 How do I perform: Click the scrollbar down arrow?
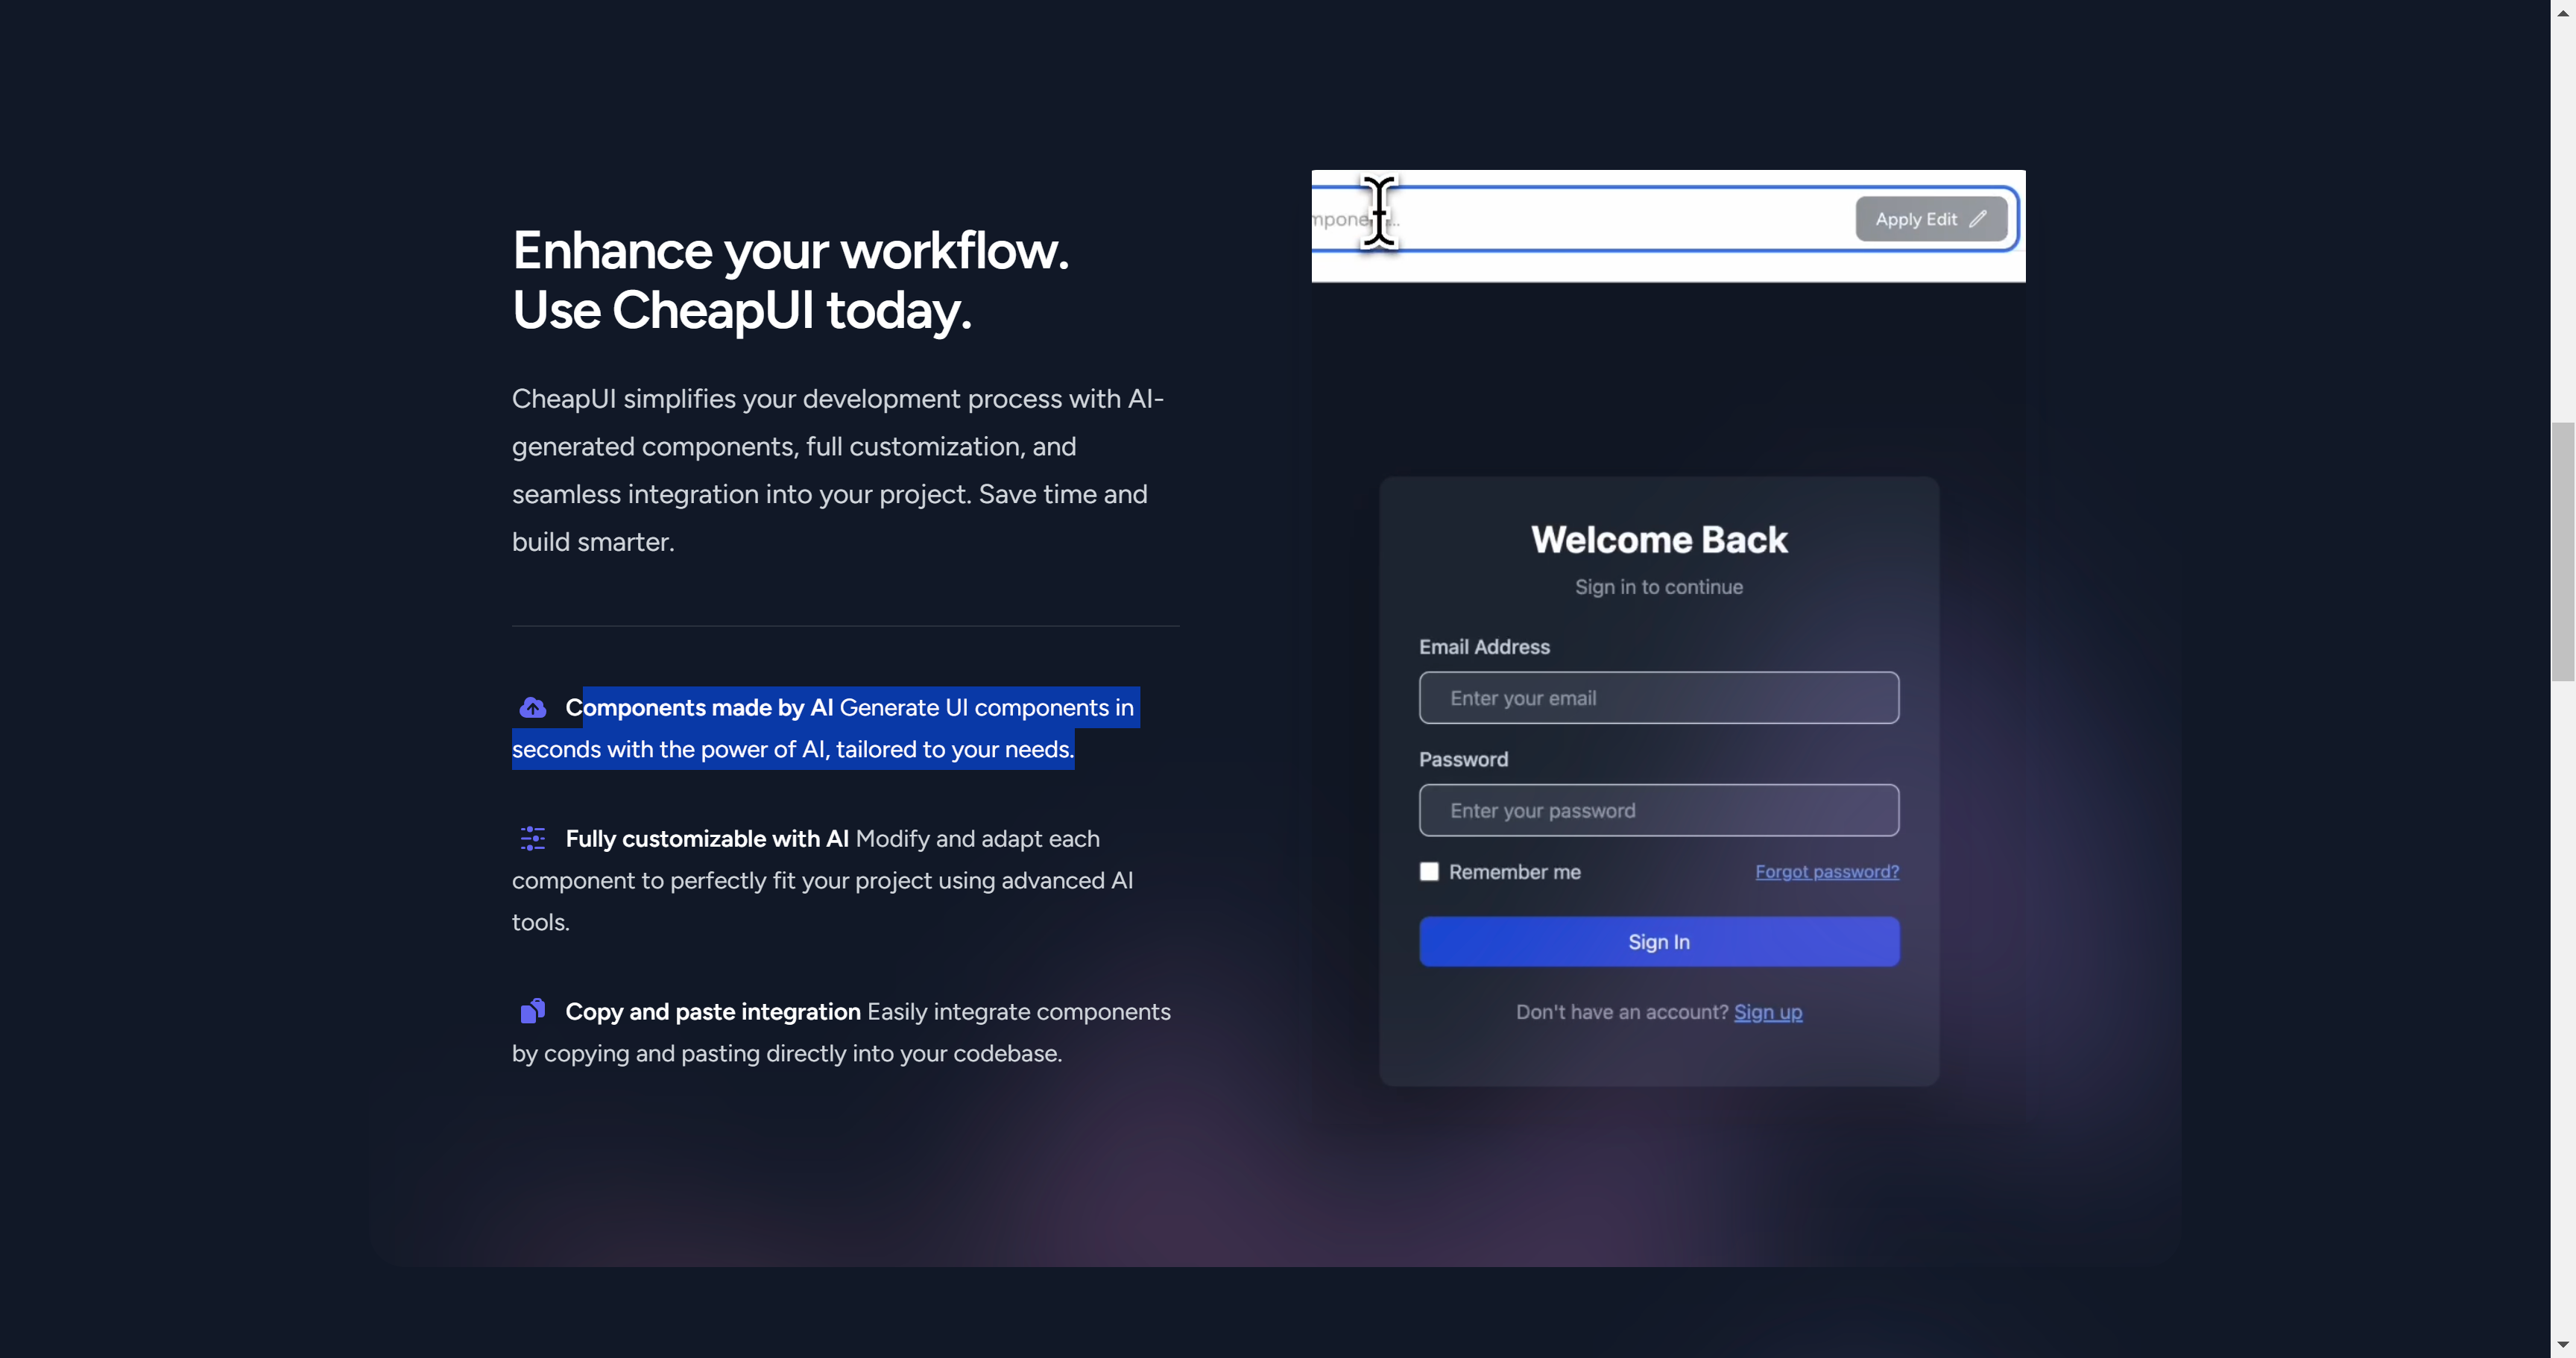[2562, 1345]
